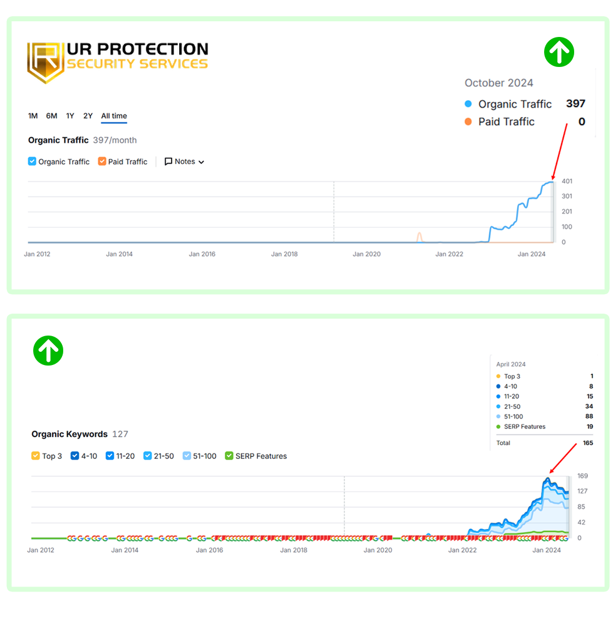Toggle the Top 3 keywords checkbox
Viewport: 613px width, 626px height.
[x=36, y=456]
